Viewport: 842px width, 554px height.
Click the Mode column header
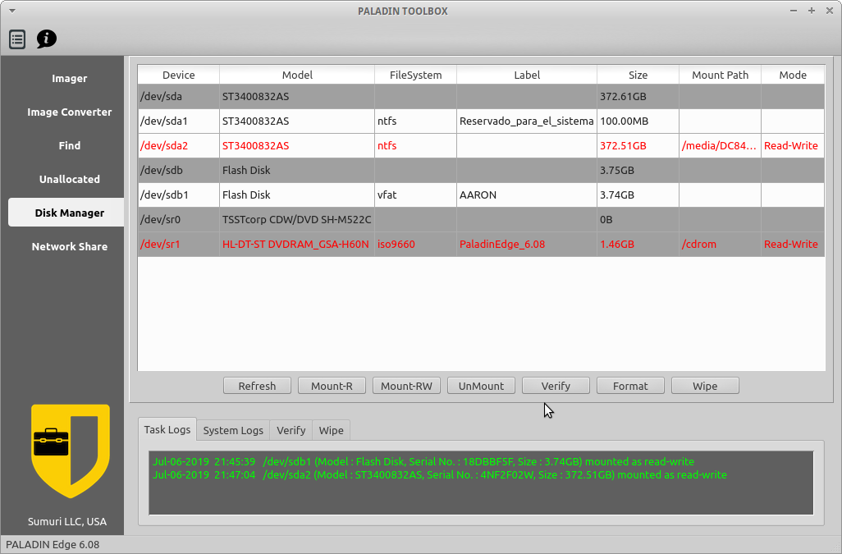point(793,76)
